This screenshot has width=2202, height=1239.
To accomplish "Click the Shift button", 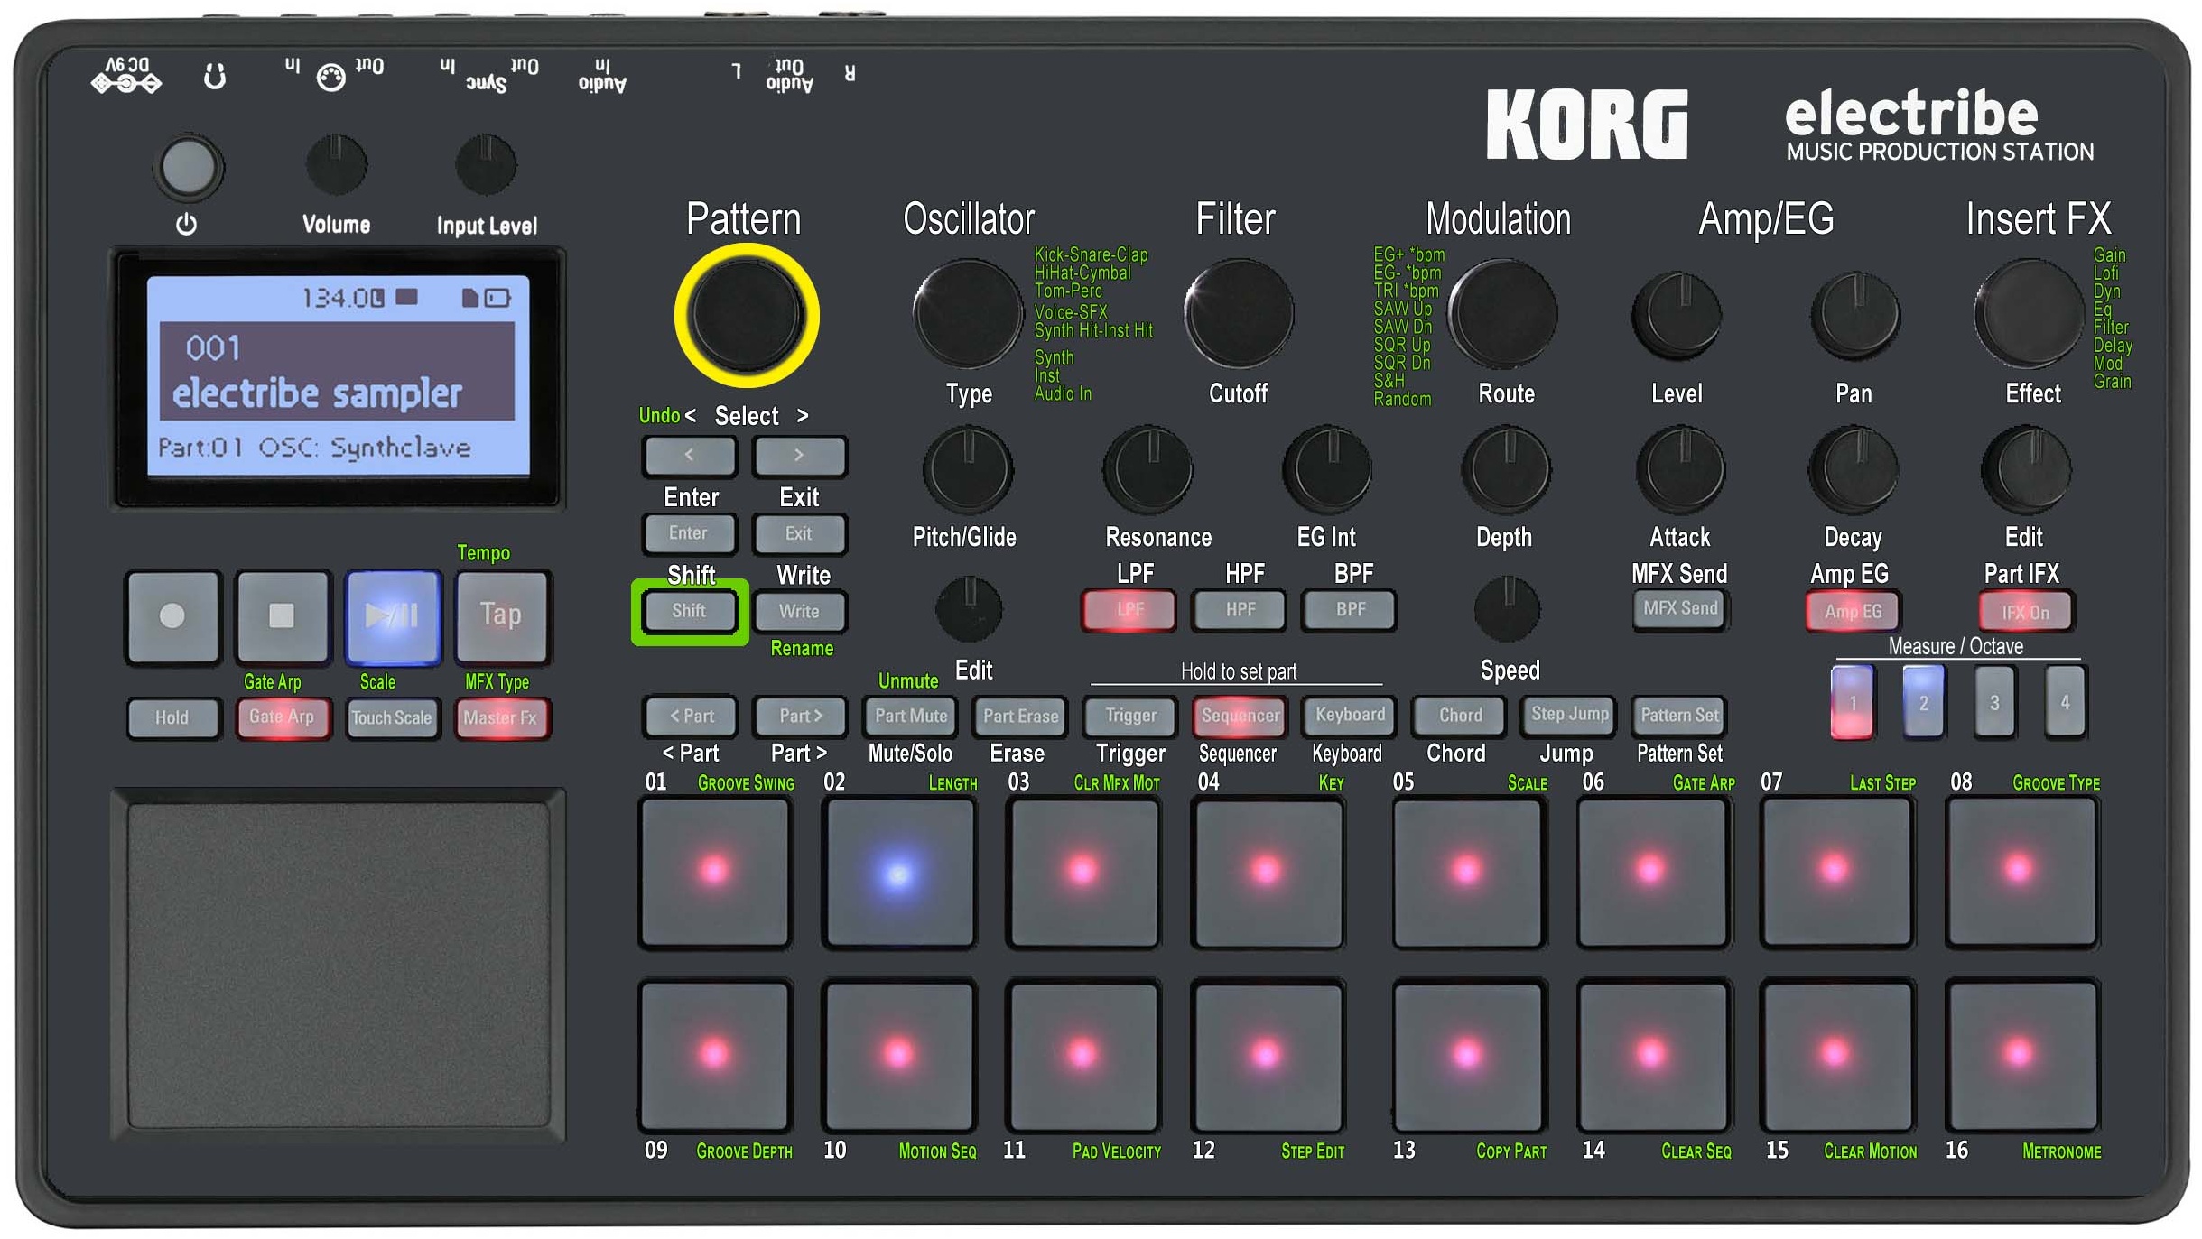I will [x=689, y=612].
